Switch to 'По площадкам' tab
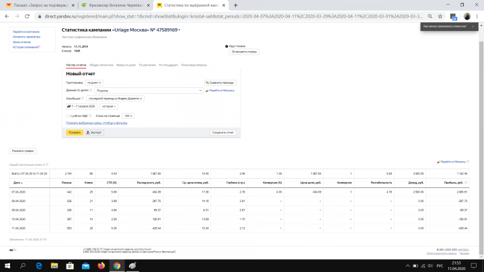The width and height of the screenshot is (484, 272). pyautogui.click(x=169, y=65)
